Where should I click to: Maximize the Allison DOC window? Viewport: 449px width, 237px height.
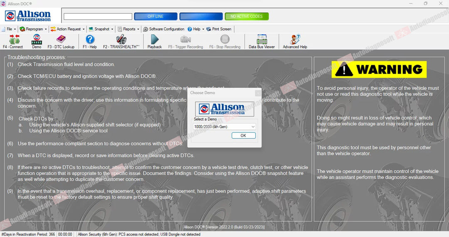pyautogui.click(x=426, y=3)
